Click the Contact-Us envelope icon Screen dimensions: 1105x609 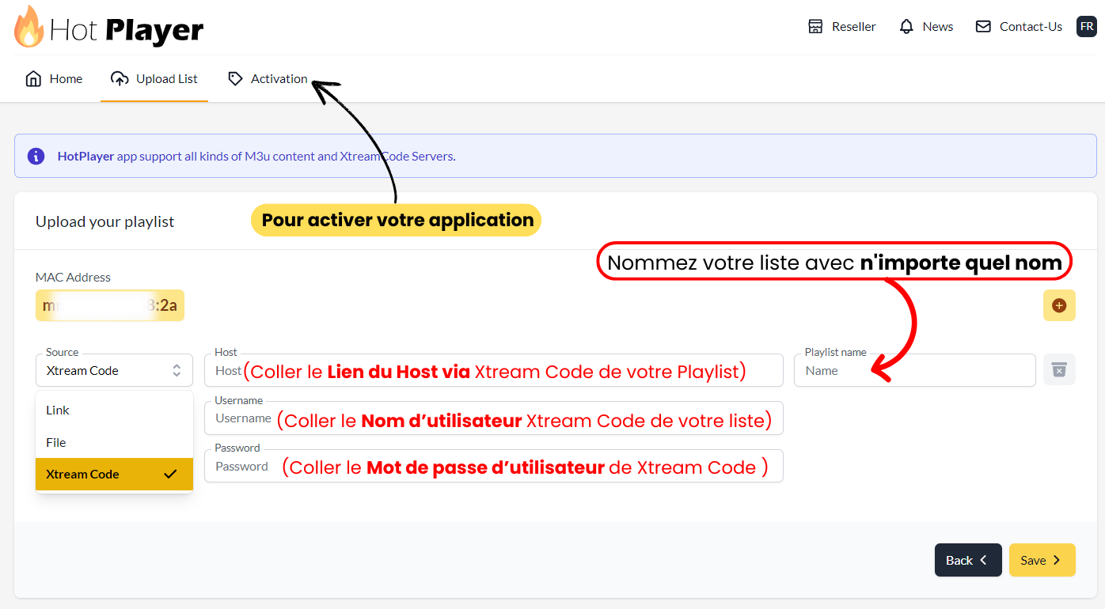[983, 27]
